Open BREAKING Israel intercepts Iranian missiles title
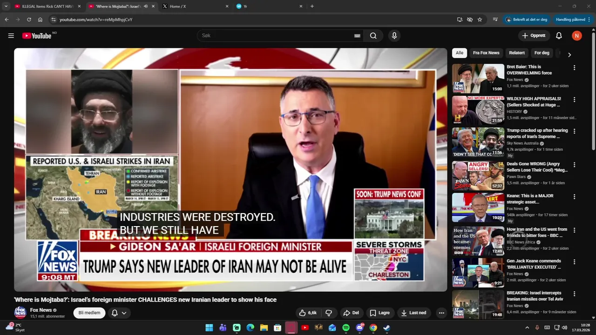The image size is (596, 335). click(535, 296)
